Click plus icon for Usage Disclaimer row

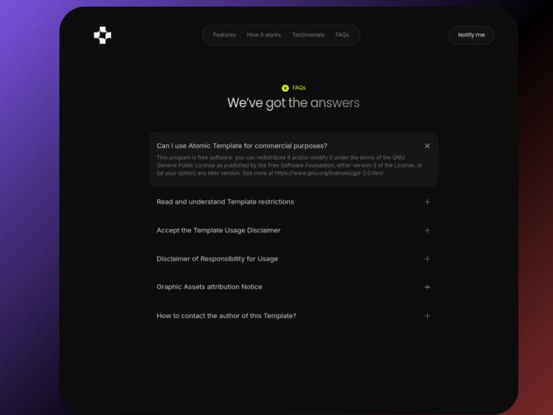427,230
